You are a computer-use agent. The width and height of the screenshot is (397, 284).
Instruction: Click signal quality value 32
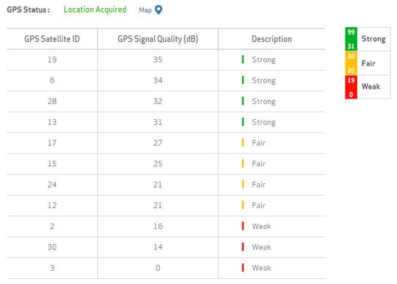click(x=158, y=101)
